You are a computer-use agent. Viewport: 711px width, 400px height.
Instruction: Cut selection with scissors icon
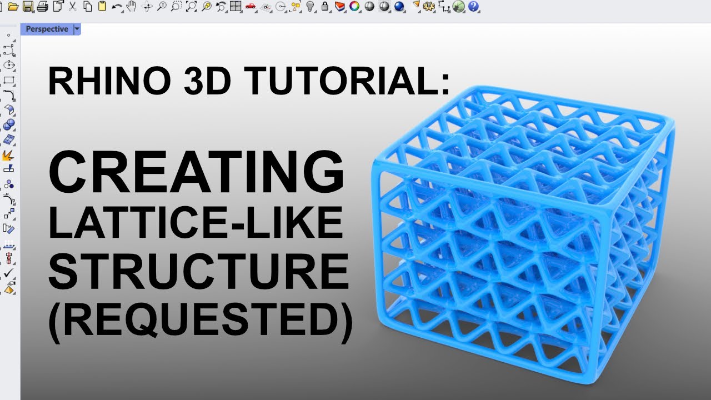point(73,7)
